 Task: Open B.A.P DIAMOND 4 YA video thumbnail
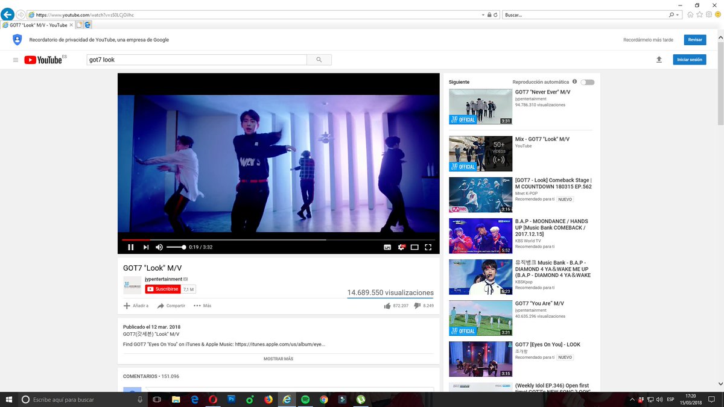(480, 277)
